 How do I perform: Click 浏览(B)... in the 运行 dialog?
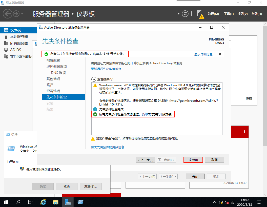tap(90, 187)
